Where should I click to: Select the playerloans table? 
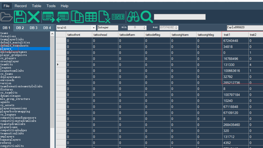click(x=9, y=127)
